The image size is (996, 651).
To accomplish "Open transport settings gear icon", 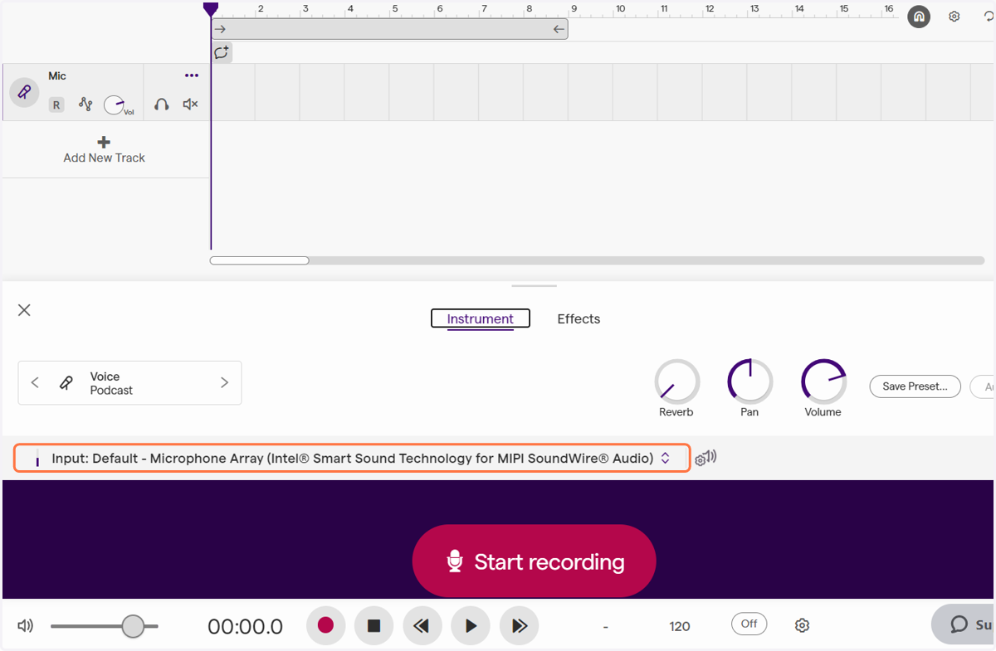I will [802, 625].
